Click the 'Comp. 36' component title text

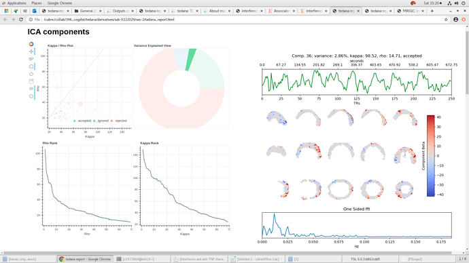(357, 56)
